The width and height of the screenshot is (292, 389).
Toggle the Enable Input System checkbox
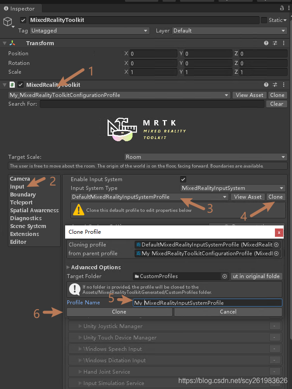183,179
